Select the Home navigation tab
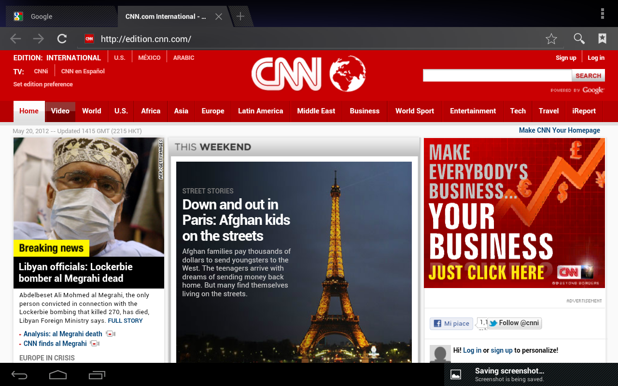618x386 pixels. point(29,111)
